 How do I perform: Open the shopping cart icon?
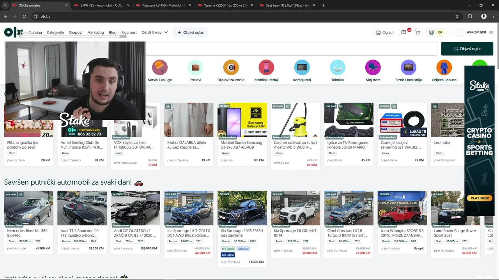click(x=418, y=32)
